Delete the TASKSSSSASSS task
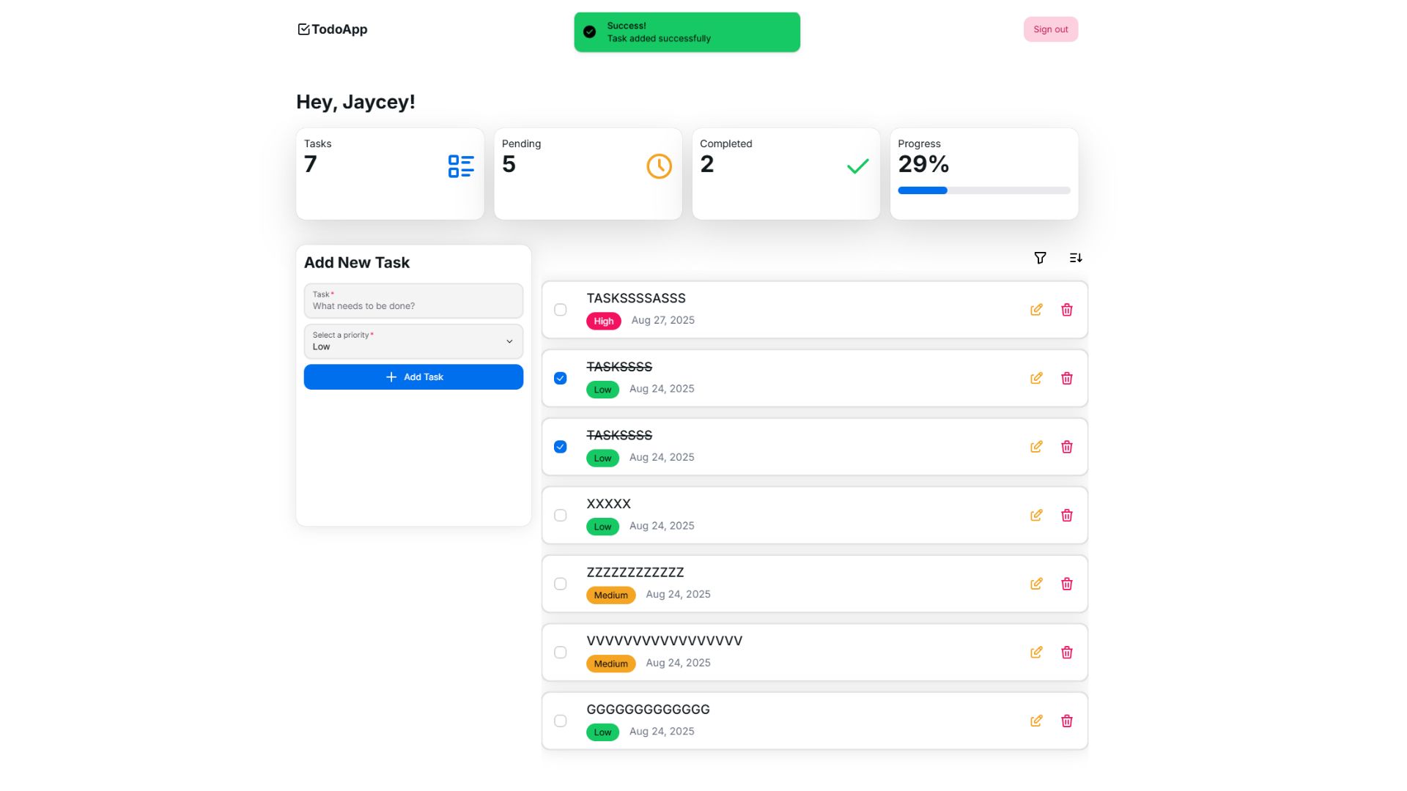This screenshot has height=791, width=1407. 1067,310
